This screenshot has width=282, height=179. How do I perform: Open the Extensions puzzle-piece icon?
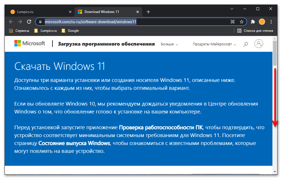pyautogui.click(x=253, y=21)
